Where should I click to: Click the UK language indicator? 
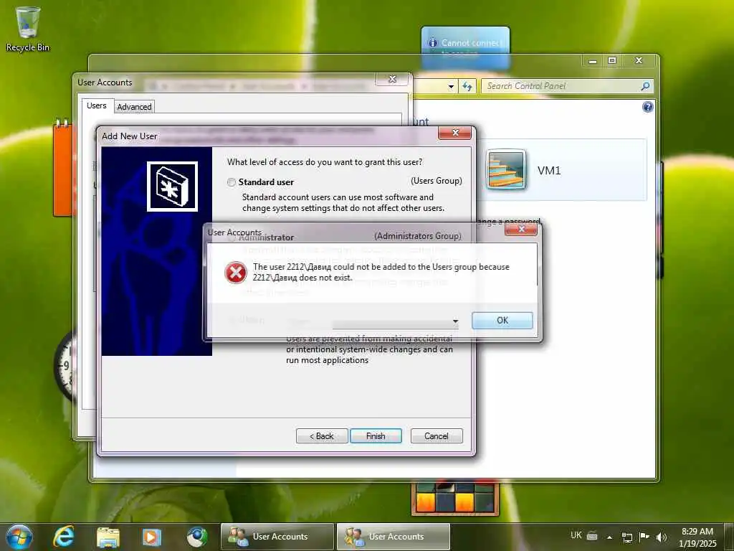coord(576,535)
